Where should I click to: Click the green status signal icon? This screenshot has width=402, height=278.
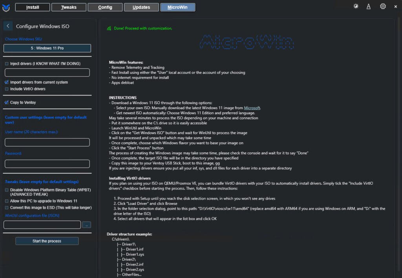tap(109, 28)
